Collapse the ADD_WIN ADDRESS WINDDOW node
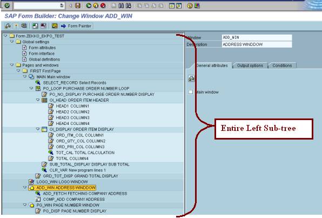Image resolution: width=322 pixels, height=218 pixels. [25, 187]
